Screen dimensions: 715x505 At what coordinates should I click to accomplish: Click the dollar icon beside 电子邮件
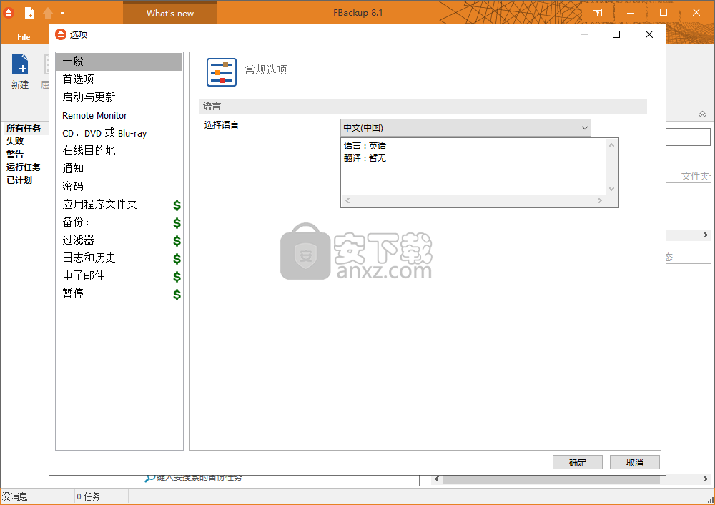pos(177,276)
